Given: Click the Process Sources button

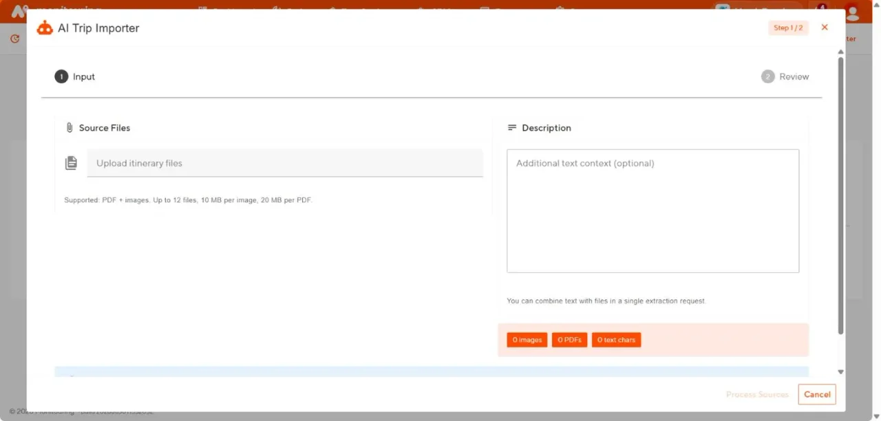Looking at the screenshot, I should (757, 394).
